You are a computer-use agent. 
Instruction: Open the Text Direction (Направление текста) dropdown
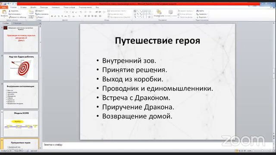117,11
